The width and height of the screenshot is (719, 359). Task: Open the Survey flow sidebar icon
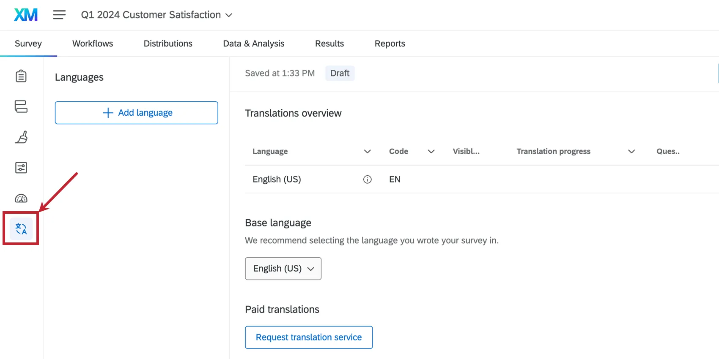pos(21,106)
